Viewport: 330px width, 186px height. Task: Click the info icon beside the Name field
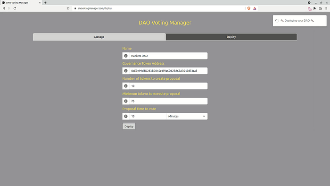pyautogui.click(x=126, y=56)
